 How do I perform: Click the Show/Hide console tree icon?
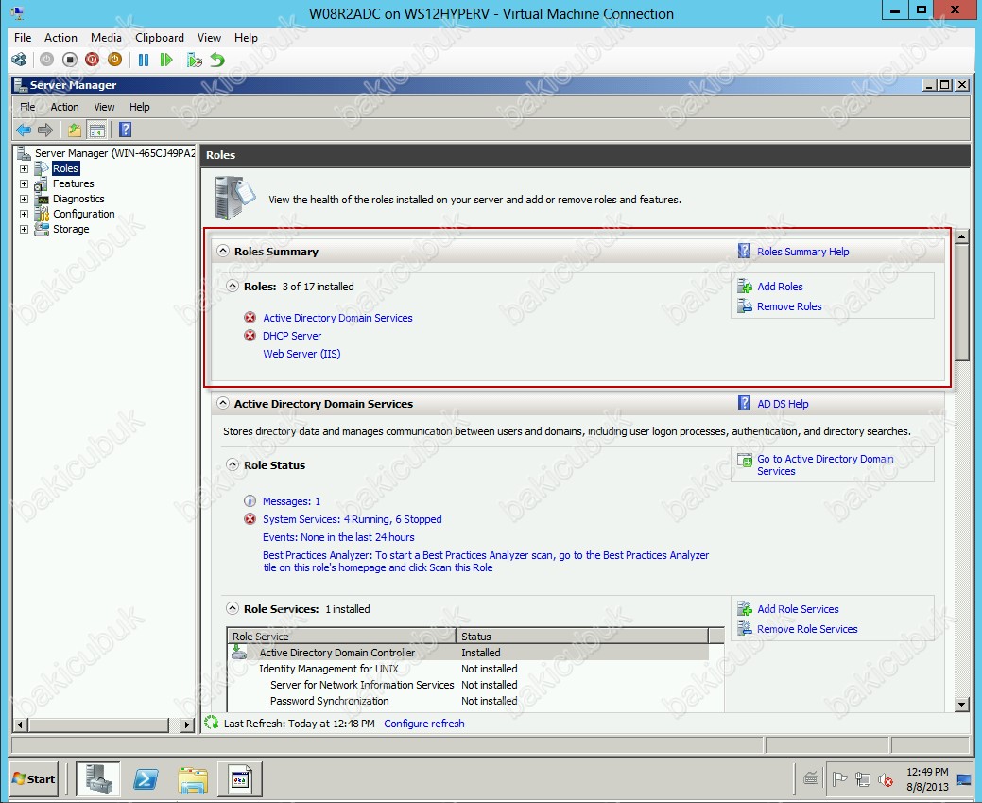tap(97, 130)
